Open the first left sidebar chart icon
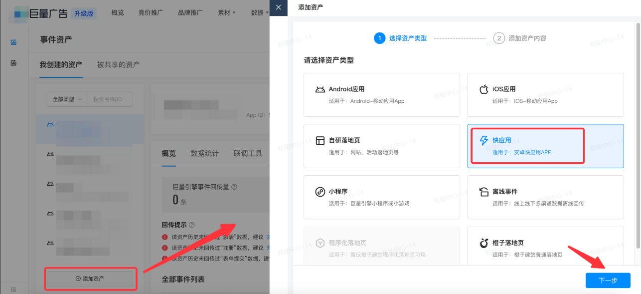Screen dimensions: 641x294 click(14, 42)
